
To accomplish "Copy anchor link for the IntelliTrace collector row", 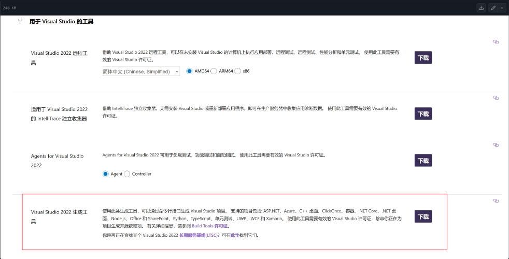I will 496,97.
